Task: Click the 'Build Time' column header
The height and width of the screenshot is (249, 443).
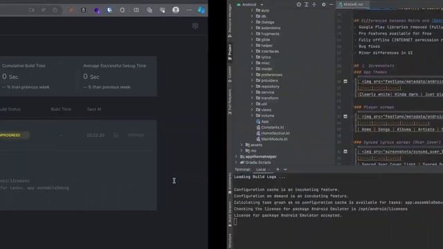Action: click(61, 109)
